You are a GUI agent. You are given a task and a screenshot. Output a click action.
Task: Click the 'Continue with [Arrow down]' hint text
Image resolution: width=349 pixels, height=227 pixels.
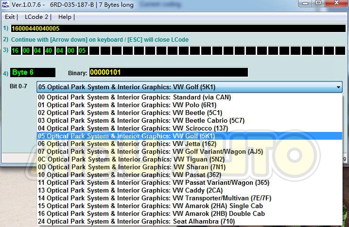pos(100,40)
